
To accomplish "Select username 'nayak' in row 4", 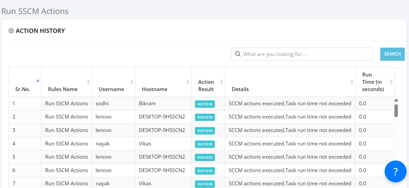I will pos(103,144).
